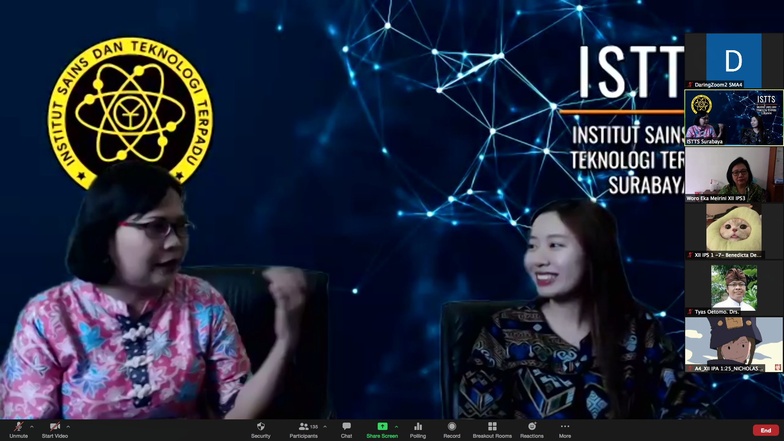Click muted mic icon beside DaringZoom2 SMA4

pos(690,85)
